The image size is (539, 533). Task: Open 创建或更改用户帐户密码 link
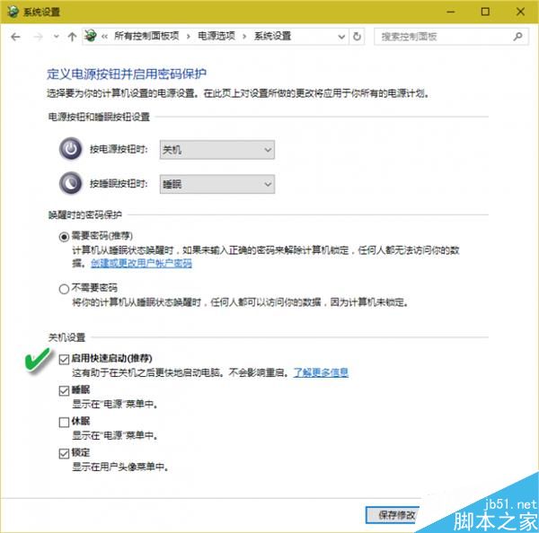(141, 264)
